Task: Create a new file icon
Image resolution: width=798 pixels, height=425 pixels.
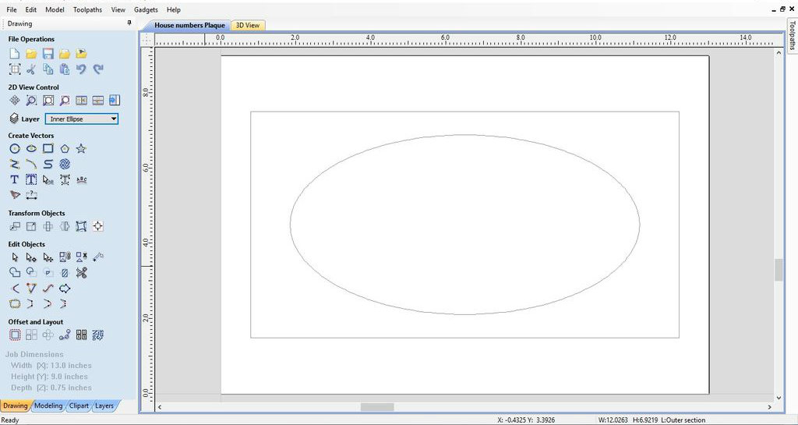Action: pyautogui.click(x=15, y=54)
